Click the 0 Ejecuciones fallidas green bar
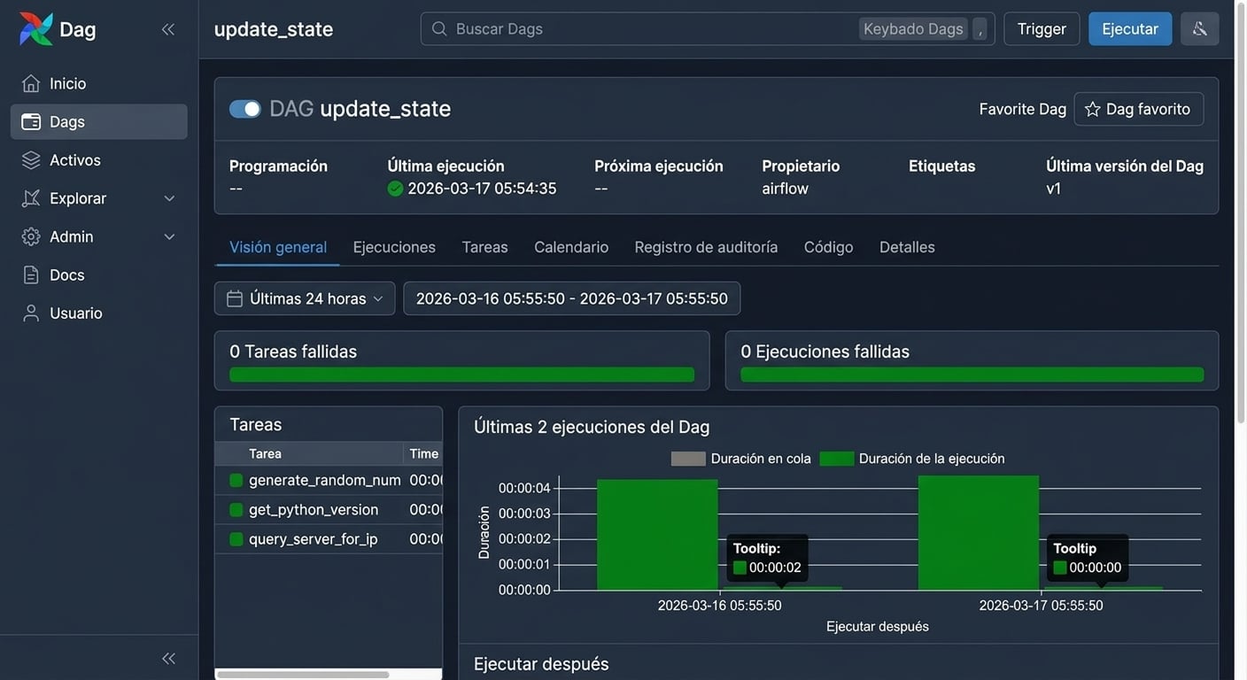Image resolution: width=1247 pixels, height=680 pixels. tap(972, 375)
